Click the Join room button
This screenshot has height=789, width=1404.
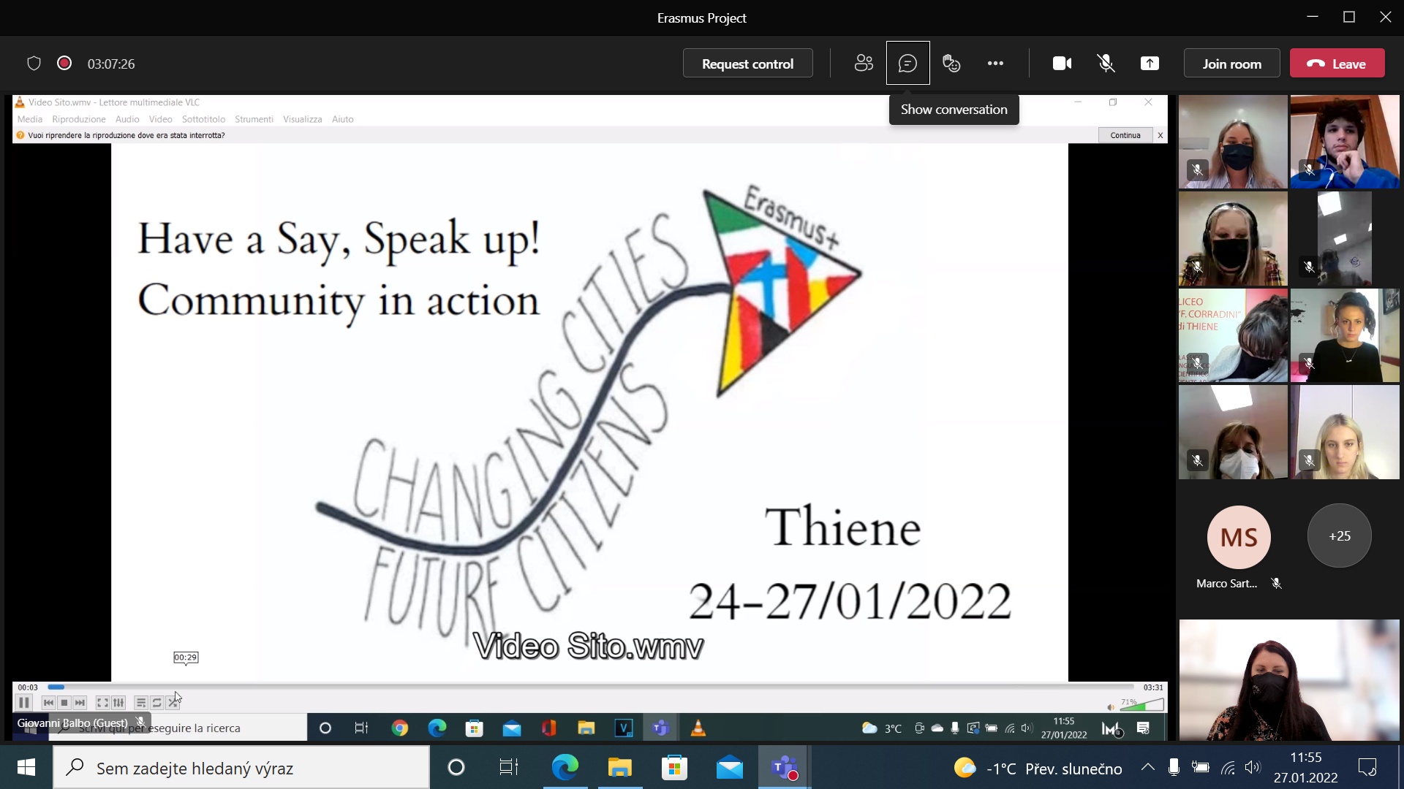[1231, 64]
